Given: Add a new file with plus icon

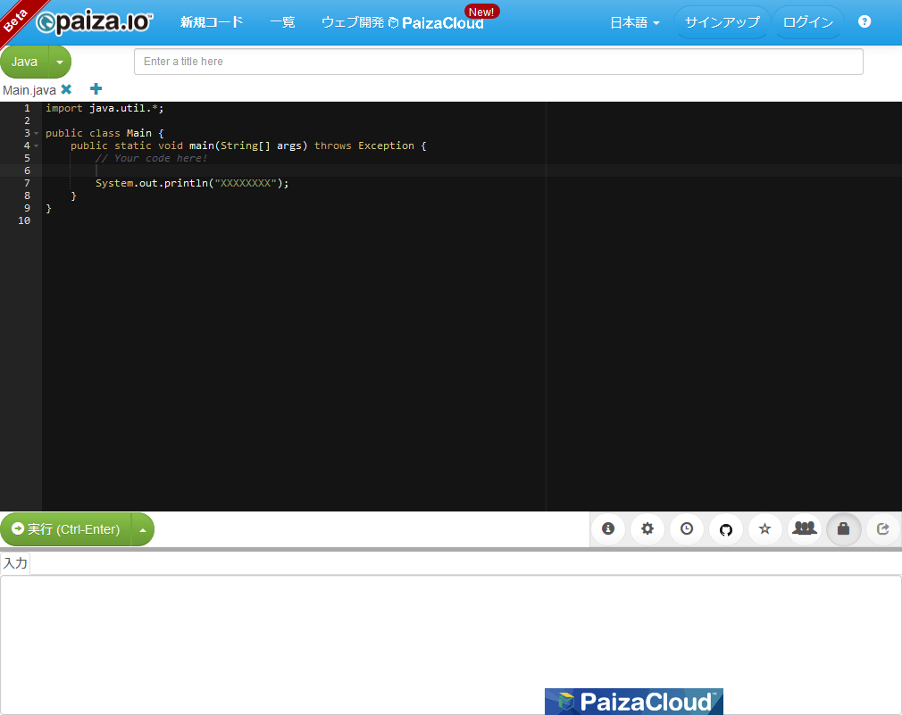Looking at the screenshot, I should tap(96, 89).
